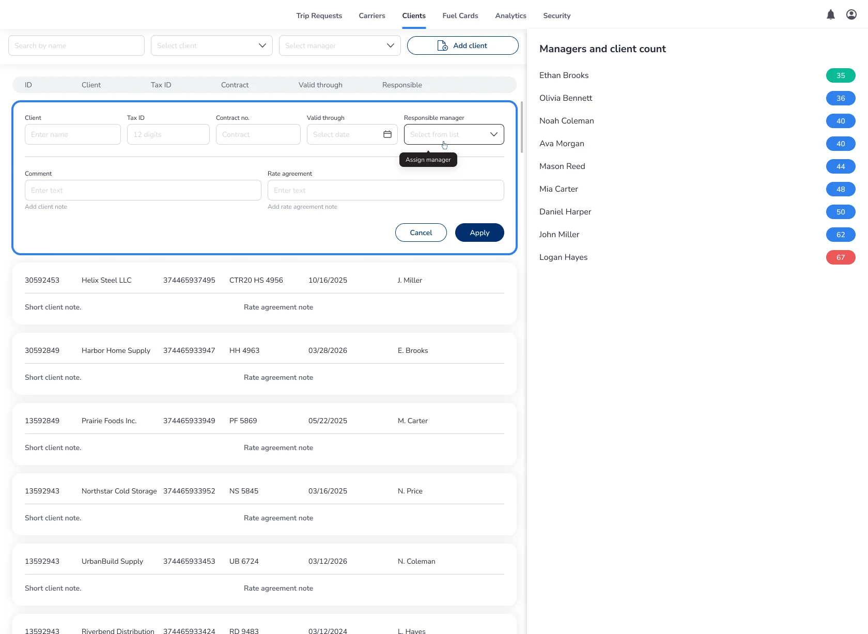Select the Harbor Home Supply client
Image resolution: width=868 pixels, height=634 pixels.
[x=116, y=350]
